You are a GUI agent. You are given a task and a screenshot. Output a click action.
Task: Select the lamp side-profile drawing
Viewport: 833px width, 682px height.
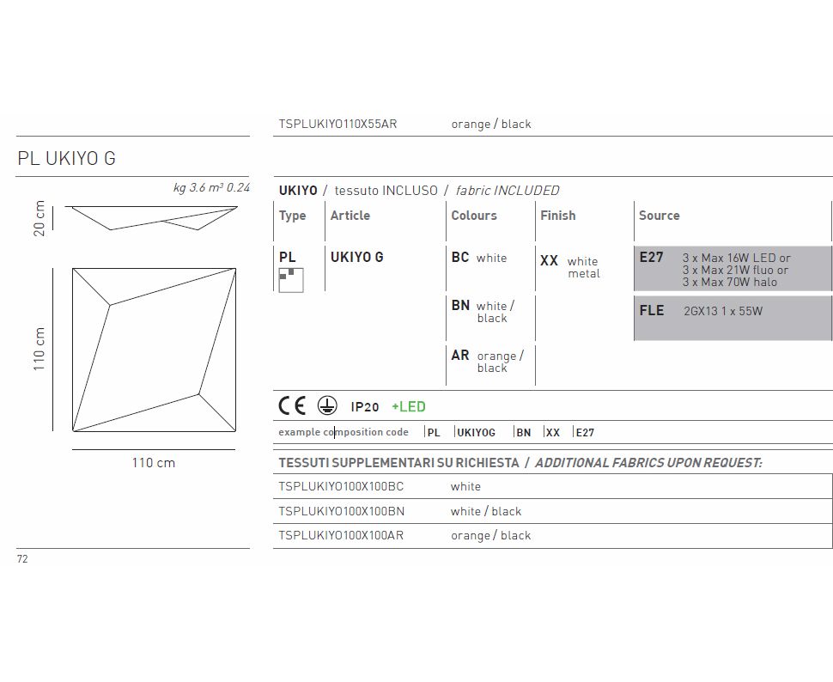coord(153,217)
